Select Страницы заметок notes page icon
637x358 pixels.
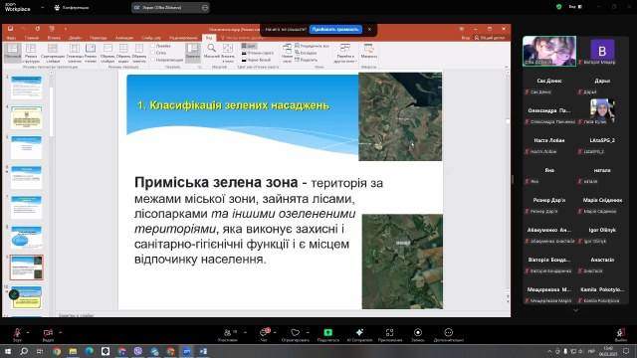[75, 53]
